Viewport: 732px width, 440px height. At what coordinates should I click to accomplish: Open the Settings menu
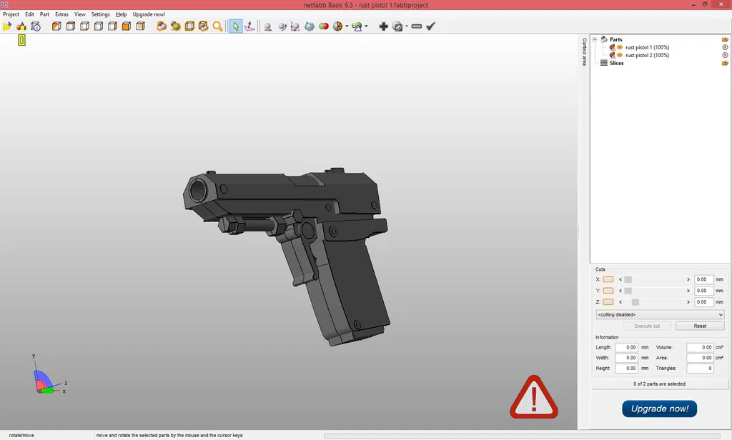coord(100,14)
